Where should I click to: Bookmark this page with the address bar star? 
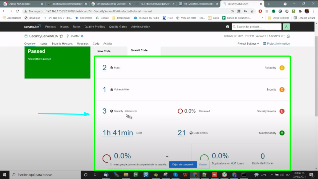252,11
